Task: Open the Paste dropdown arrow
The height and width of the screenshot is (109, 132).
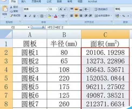Action: [5, 17]
